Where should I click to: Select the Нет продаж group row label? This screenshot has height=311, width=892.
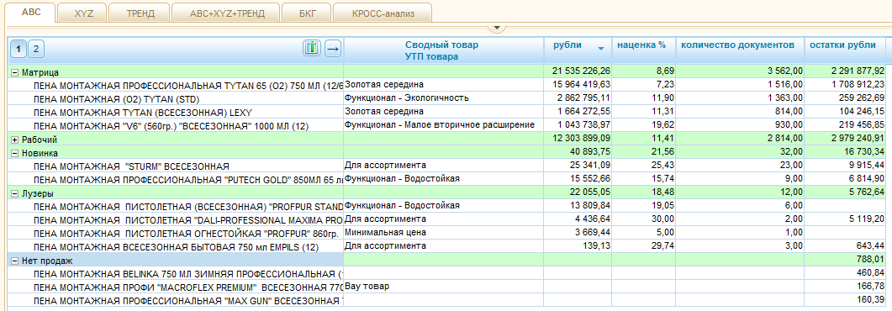click(x=46, y=261)
